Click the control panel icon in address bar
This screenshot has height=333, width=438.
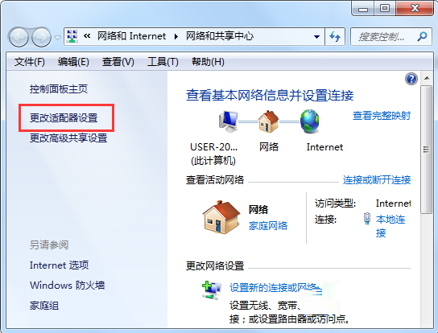(72, 36)
